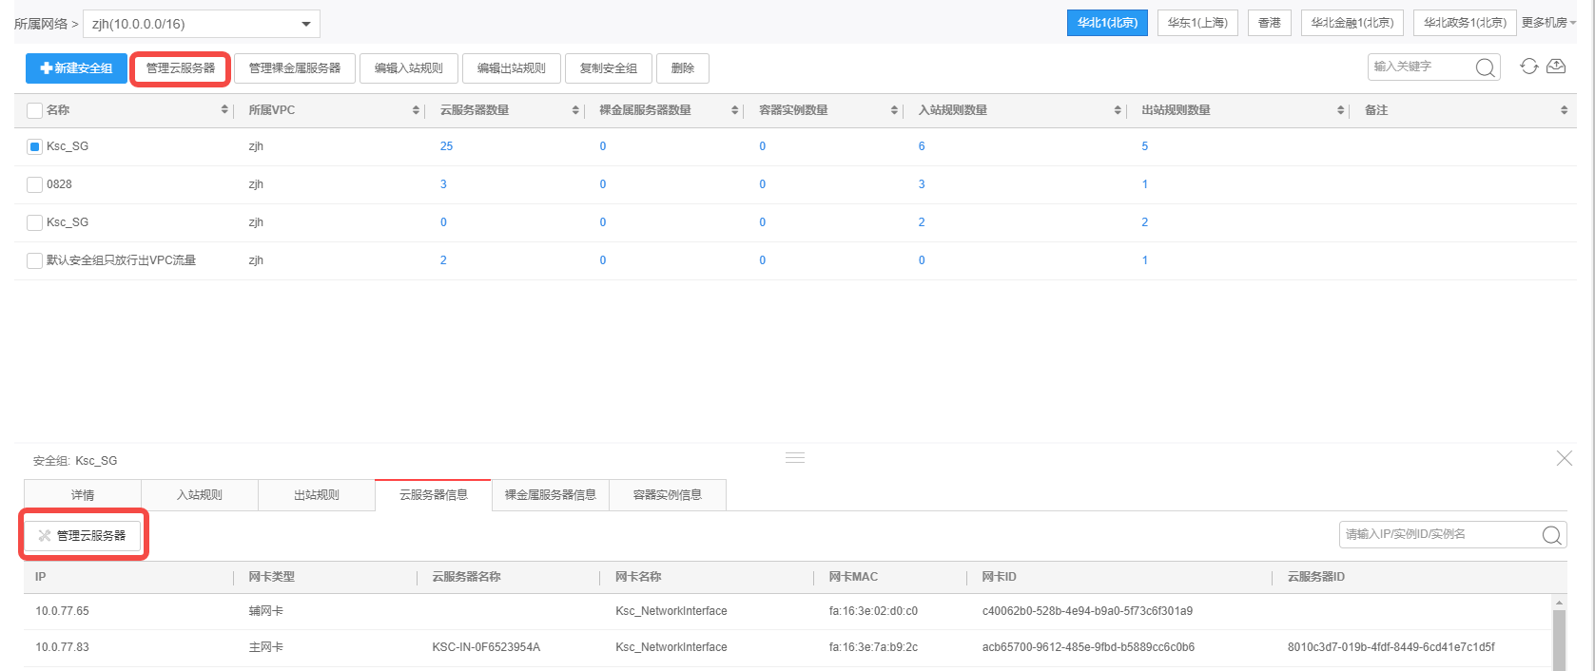Image resolution: width=1595 pixels, height=671 pixels.
Task: Toggle the select-all header checkbox
Action: click(35, 110)
